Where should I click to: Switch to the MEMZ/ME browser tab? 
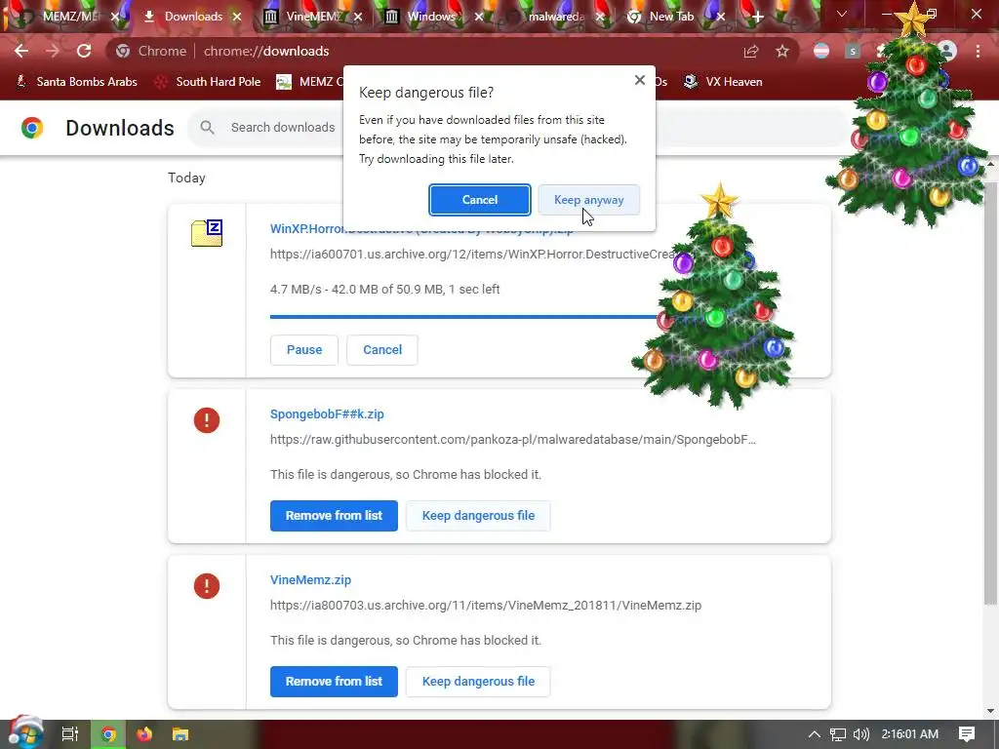[x=63, y=17]
